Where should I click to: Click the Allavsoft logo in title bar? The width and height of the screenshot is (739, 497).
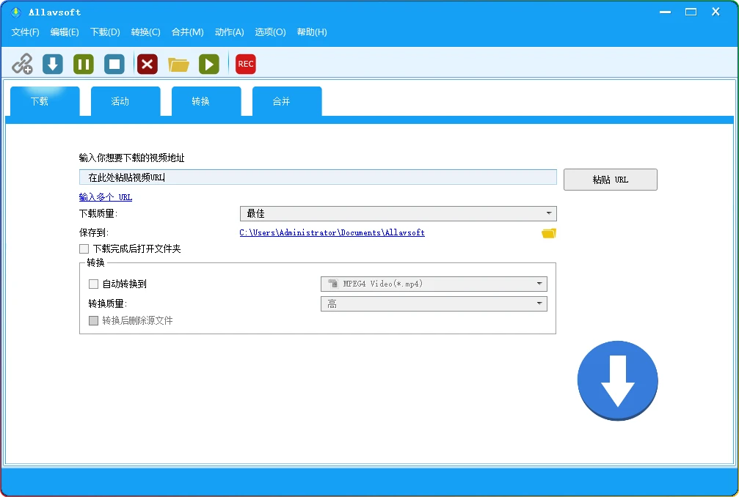tap(16, 12)
